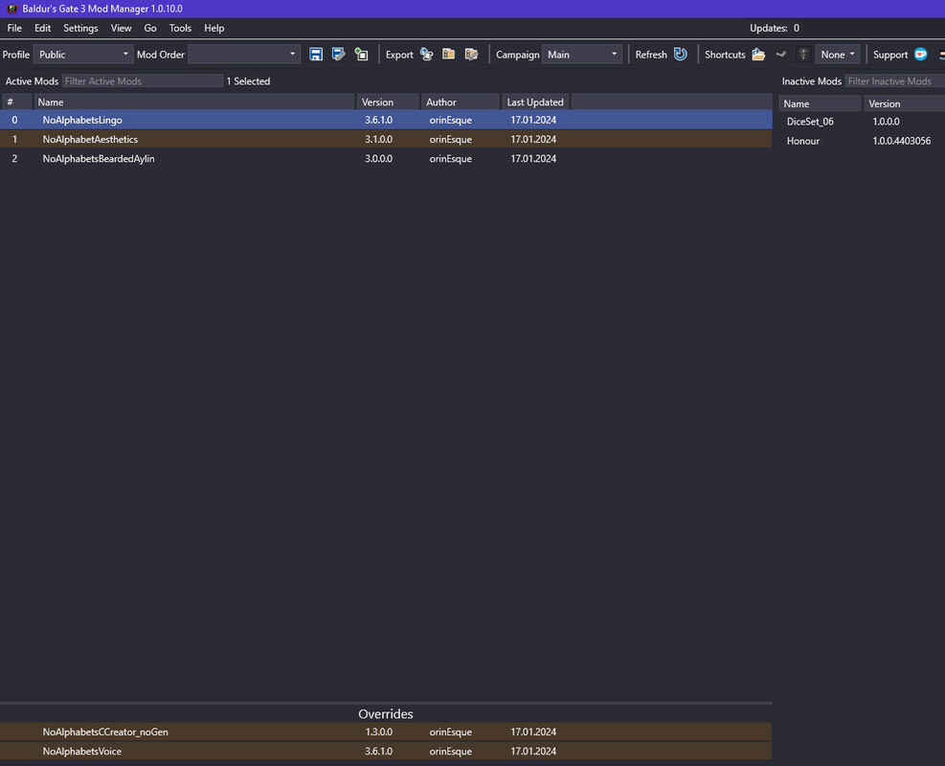Open the Go menu

point(150,28)
